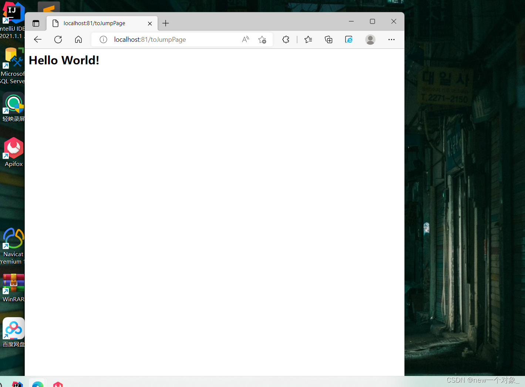The width and height of the screenshot is (525, 387).
Task: Activate Read aloud in address bar
Action: tap(246, 40)
